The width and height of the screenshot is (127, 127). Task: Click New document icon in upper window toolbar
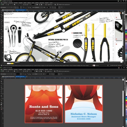click(1, 5)
